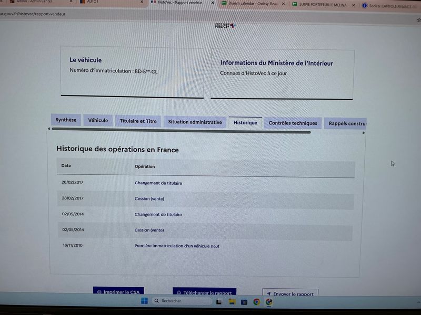Click the Télécharger le rapport button
The width and height of the screenshot is (421, 315).
pyautogui.click(x=204, y=292)
